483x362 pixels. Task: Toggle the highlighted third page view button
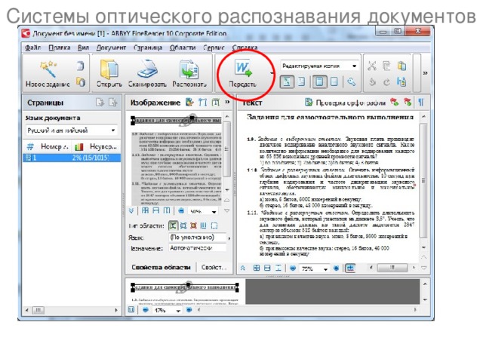(319, 82)
